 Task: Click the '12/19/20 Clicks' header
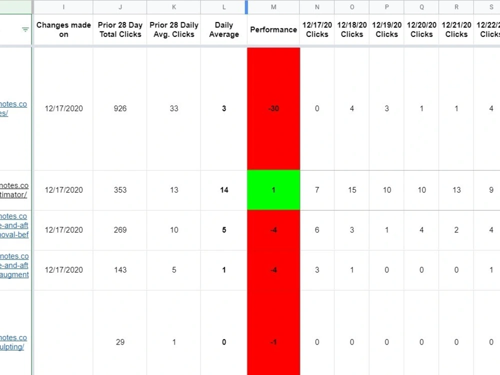(386, 29)
